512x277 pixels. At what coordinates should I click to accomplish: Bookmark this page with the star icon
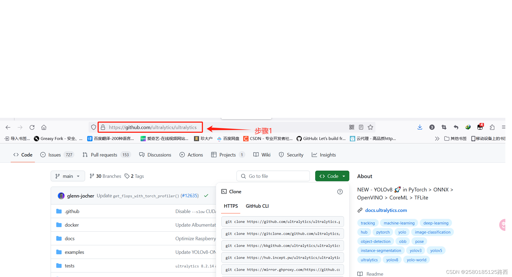click(370, 127)
